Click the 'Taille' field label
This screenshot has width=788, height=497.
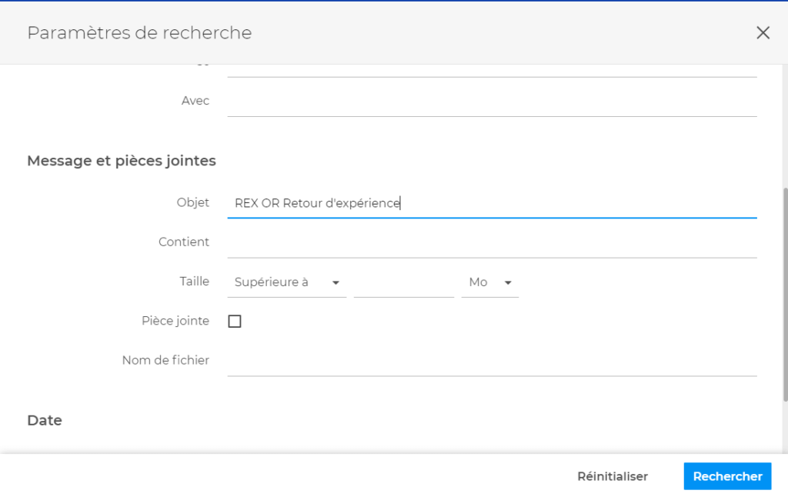pyautogui.click(x=194, y=282)
